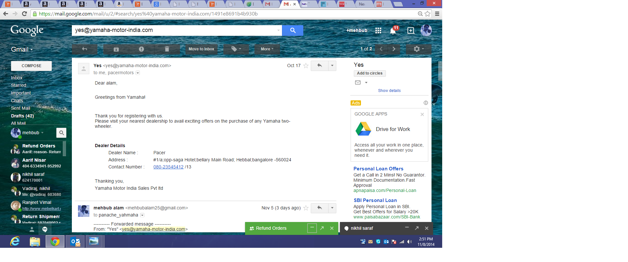Click the COMPOSE button
The image size is (628, 262).
[x=31, y=66]
